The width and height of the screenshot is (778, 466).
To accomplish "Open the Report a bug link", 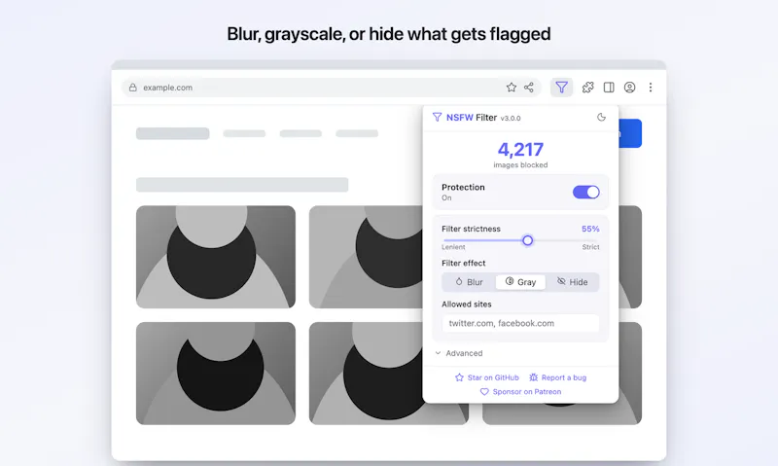I will click(x=557, y=377).
